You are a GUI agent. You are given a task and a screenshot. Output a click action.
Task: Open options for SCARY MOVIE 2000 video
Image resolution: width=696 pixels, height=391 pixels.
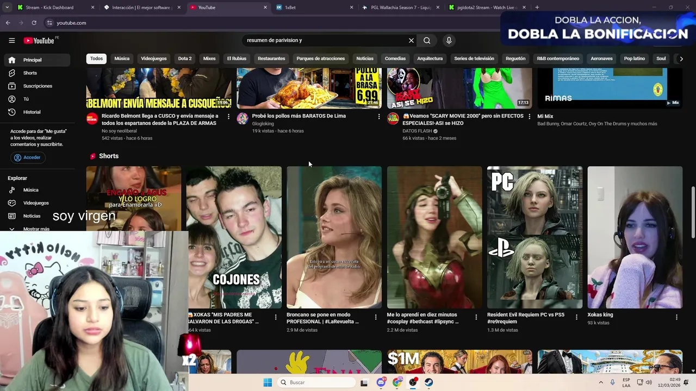click(x=529, y=116)
